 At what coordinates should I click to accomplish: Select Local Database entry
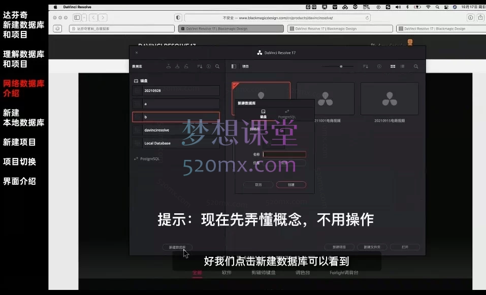(176, 143)
